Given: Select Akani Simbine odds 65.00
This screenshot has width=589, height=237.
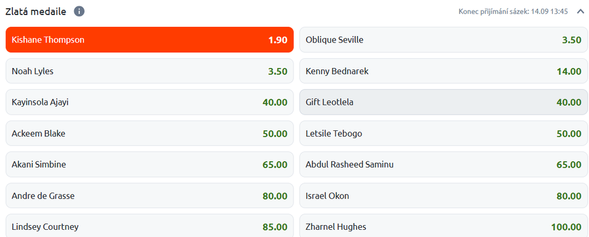Looking at the screenshot, I should pos(149,164).
